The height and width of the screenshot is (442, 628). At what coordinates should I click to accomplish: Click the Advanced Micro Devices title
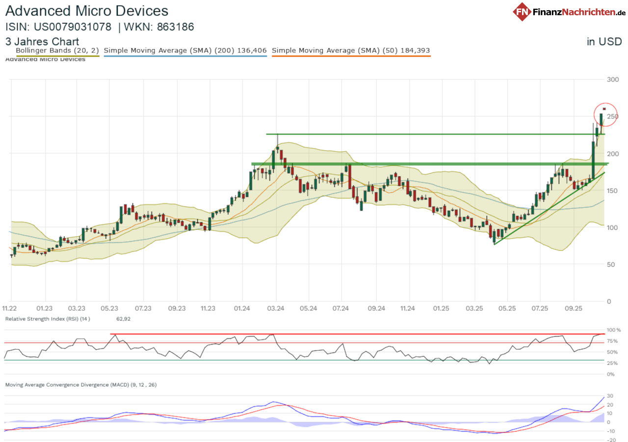click(87, 11)
